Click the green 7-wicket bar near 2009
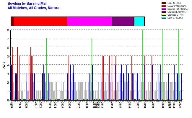Image resolution: width=192 pixels, height=118 pixels. coord(92,69)
